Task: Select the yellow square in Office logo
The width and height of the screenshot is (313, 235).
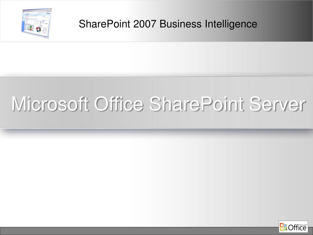Action: click(282, 229)
